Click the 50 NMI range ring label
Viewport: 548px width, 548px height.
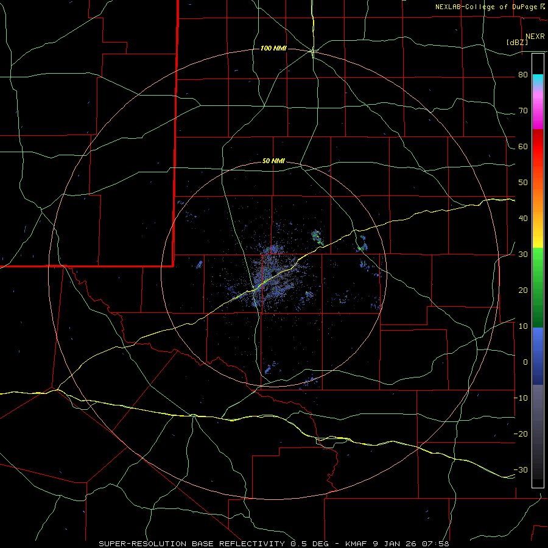(273, 161)
